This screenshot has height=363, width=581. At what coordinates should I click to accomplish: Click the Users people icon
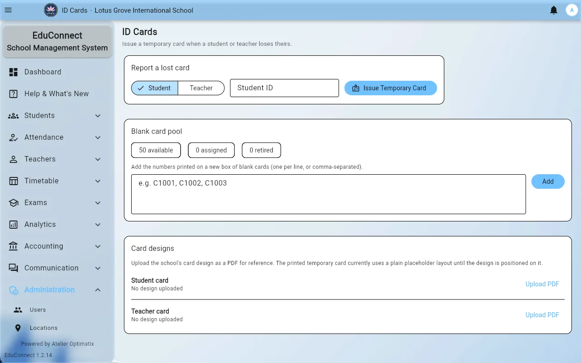tap(18, 310)
